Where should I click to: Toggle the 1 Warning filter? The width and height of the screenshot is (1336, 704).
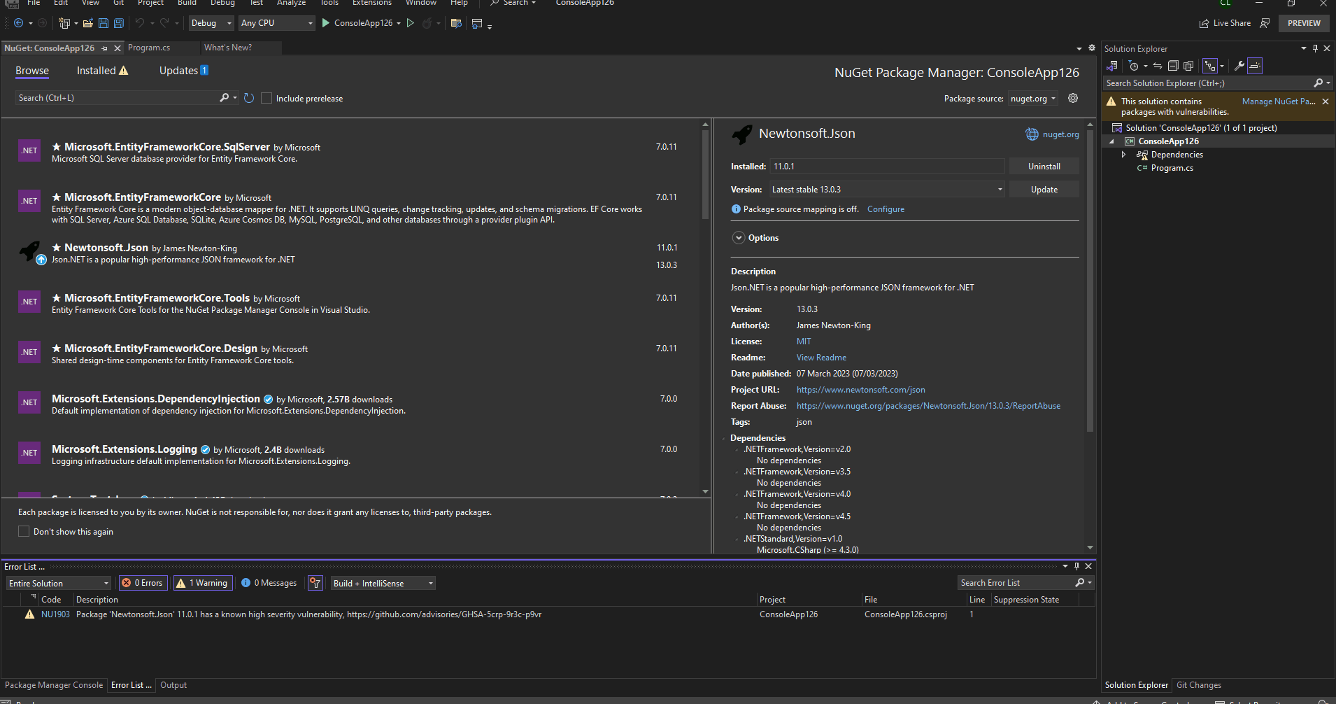point(202,583)
